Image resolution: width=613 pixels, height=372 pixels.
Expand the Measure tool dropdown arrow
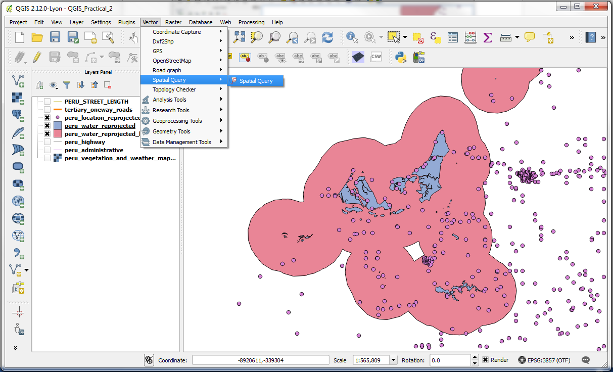(517, 37)
